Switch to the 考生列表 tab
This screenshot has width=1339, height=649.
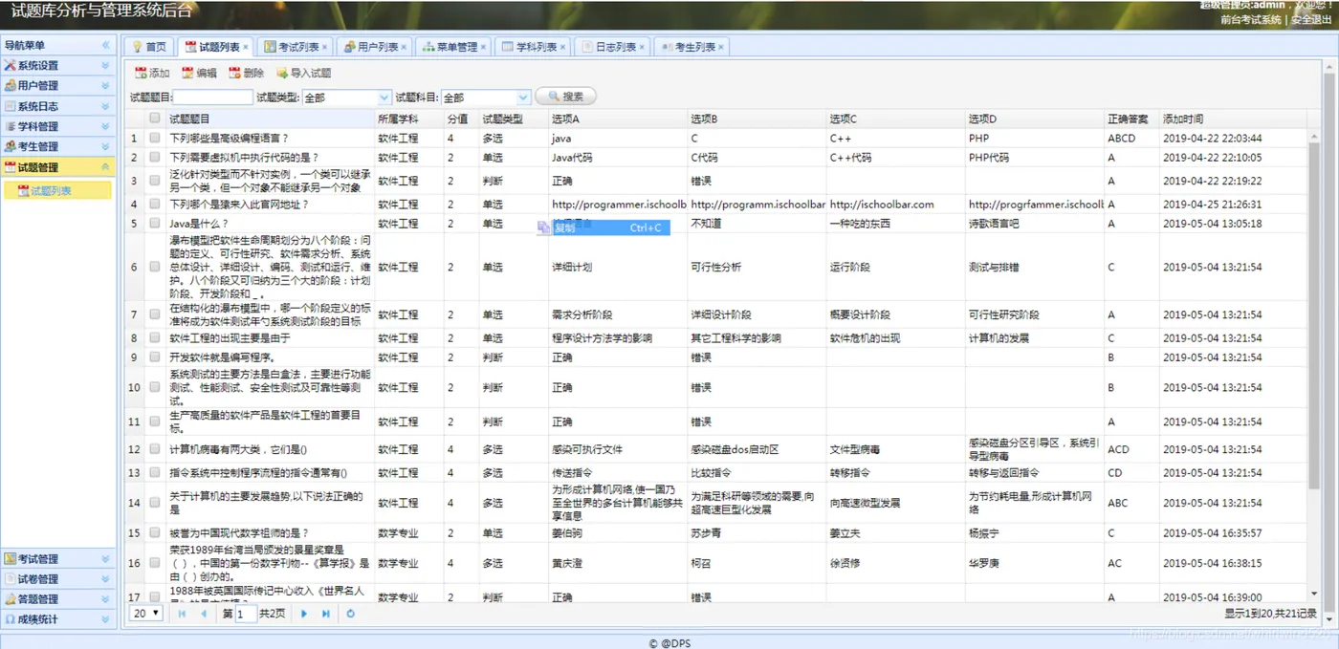[x=693, y=47]
